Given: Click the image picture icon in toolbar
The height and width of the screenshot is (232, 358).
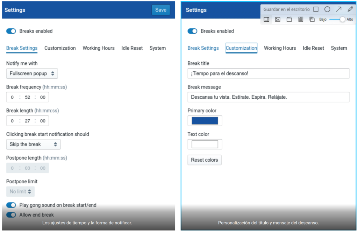Looking at the screenshot, I should click(278, 20).
